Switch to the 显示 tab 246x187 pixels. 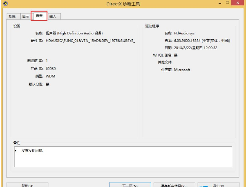(26, 16)
